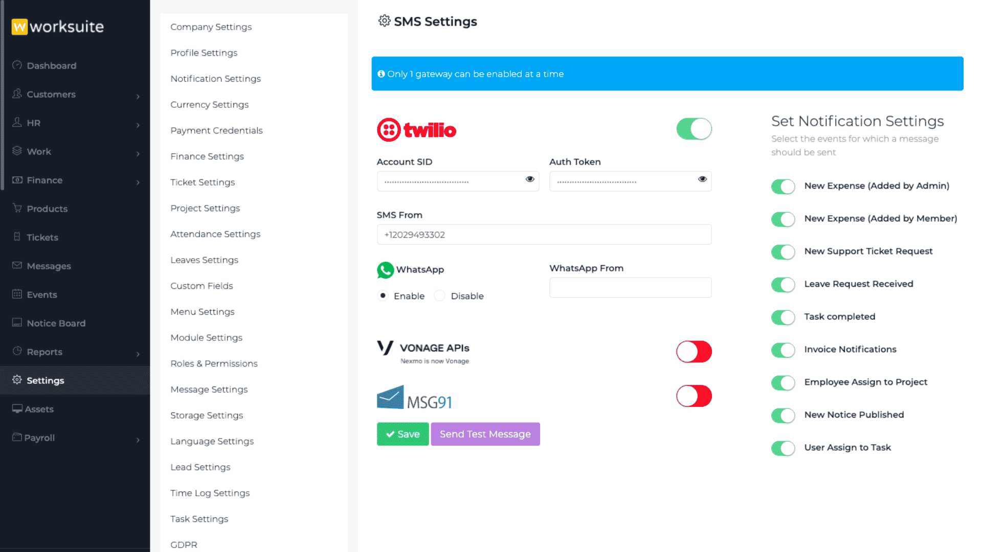This screenshot has width=982, height=552.
Task: Click the gear icon beside SMS Settings heading
Action: click(384, 21)
